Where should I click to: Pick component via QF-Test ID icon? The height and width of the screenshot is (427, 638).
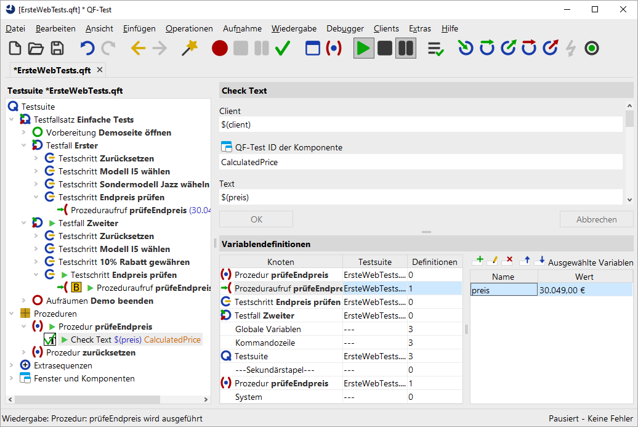pos(226,147)
